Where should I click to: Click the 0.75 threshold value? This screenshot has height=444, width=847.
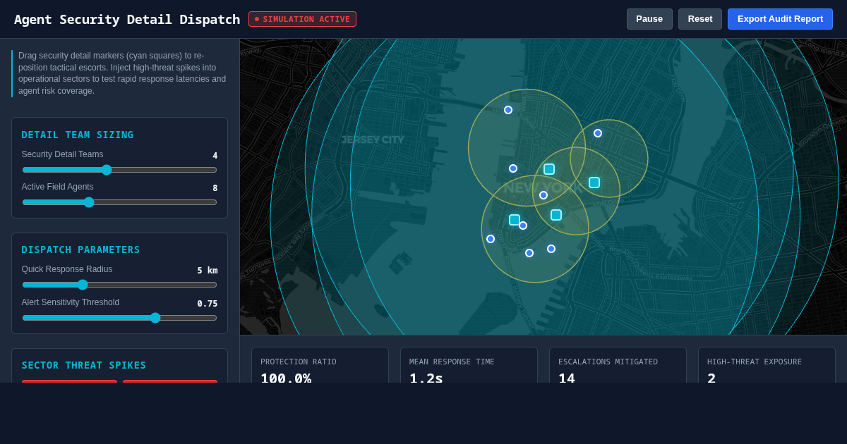click(208, 304)
